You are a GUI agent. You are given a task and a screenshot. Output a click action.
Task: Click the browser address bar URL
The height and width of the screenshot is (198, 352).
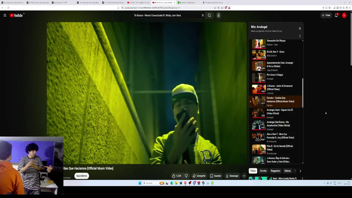click(x=152, y=8)
